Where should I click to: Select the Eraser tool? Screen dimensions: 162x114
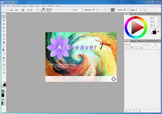4,54
